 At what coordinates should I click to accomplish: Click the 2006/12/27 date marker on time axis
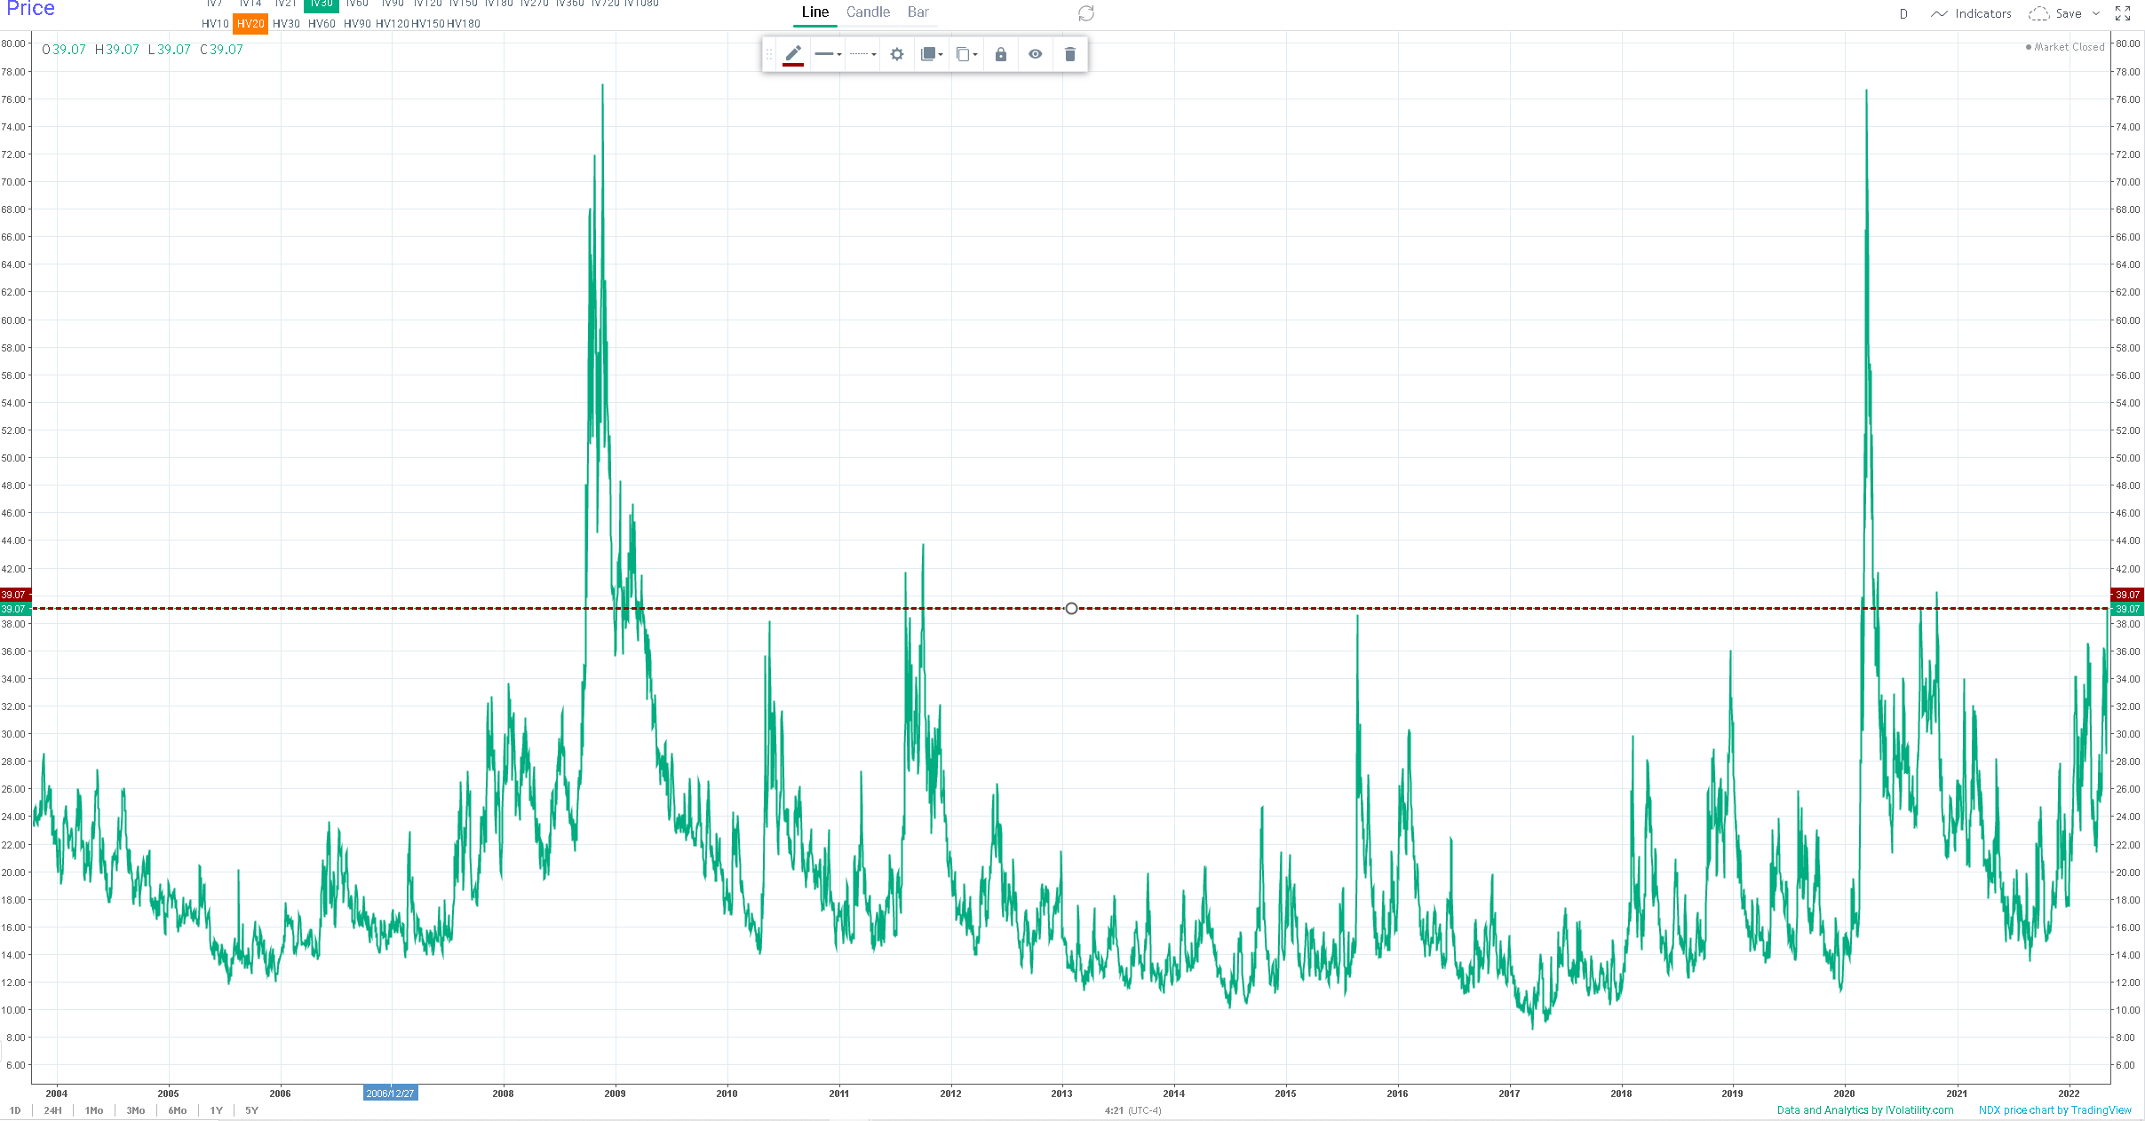click(x=391, y=1093)
